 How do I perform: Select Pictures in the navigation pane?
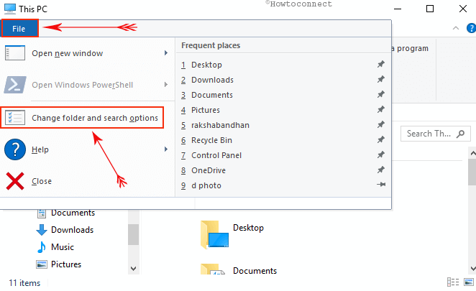[66, 264]
